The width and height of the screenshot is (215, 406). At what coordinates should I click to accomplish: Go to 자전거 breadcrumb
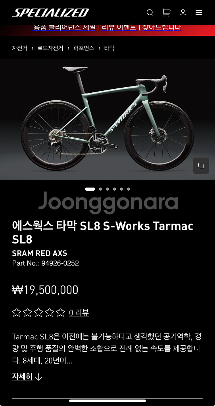click(x=20, y=48)
